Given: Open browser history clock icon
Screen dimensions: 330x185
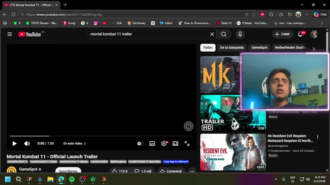Looking at the screenshot, I should (290, 15).
